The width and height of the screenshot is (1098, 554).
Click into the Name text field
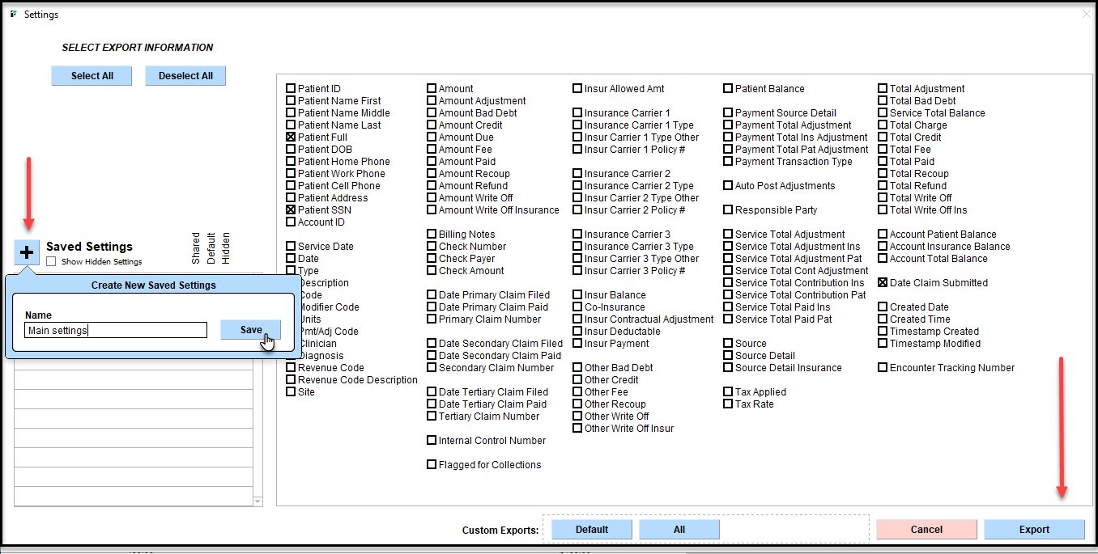click(x=116, y=330)
